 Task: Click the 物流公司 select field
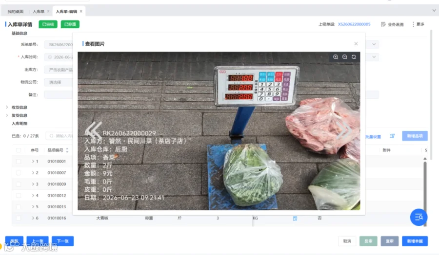tap(59, 82)
